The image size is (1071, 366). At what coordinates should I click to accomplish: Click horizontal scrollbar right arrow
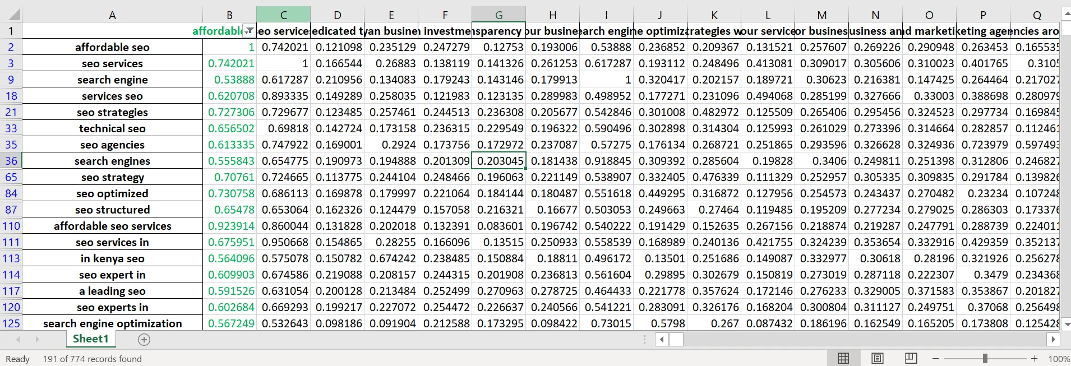point(1053,340)
